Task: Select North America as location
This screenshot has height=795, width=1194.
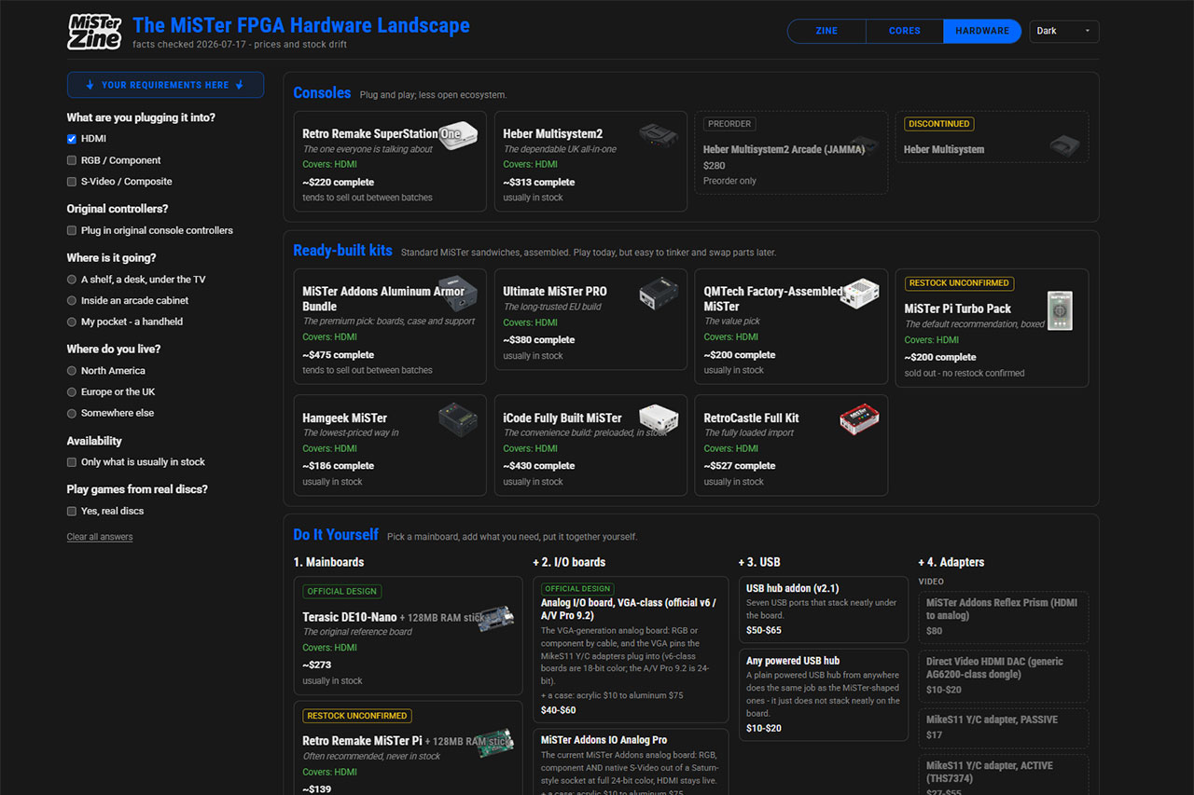Action: click(72, 371)
